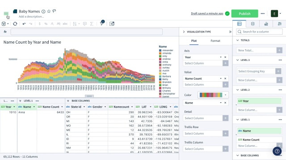Switch to the chart visualization tab
The image size is (286, 160).
point(266,24)
